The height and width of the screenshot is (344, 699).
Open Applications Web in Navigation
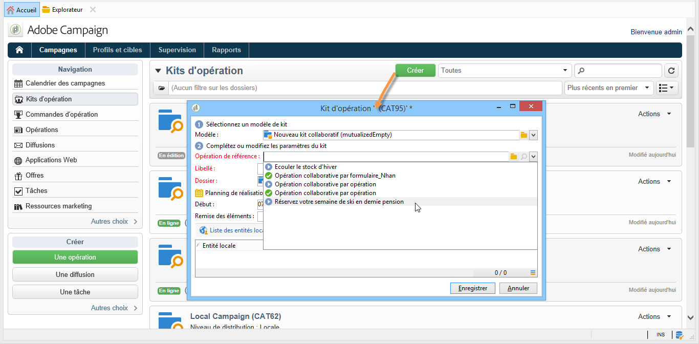click(x=75, y=160)
